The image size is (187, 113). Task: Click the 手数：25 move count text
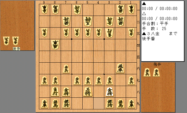pos(154,29)
